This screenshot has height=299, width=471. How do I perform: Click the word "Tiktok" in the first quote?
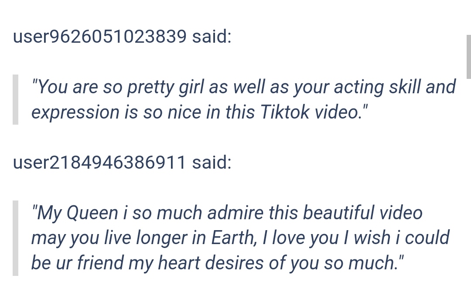coord(285,112)
